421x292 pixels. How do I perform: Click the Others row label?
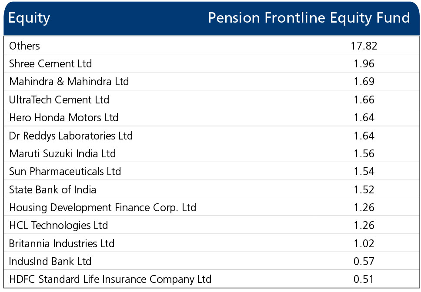(24, 46)
